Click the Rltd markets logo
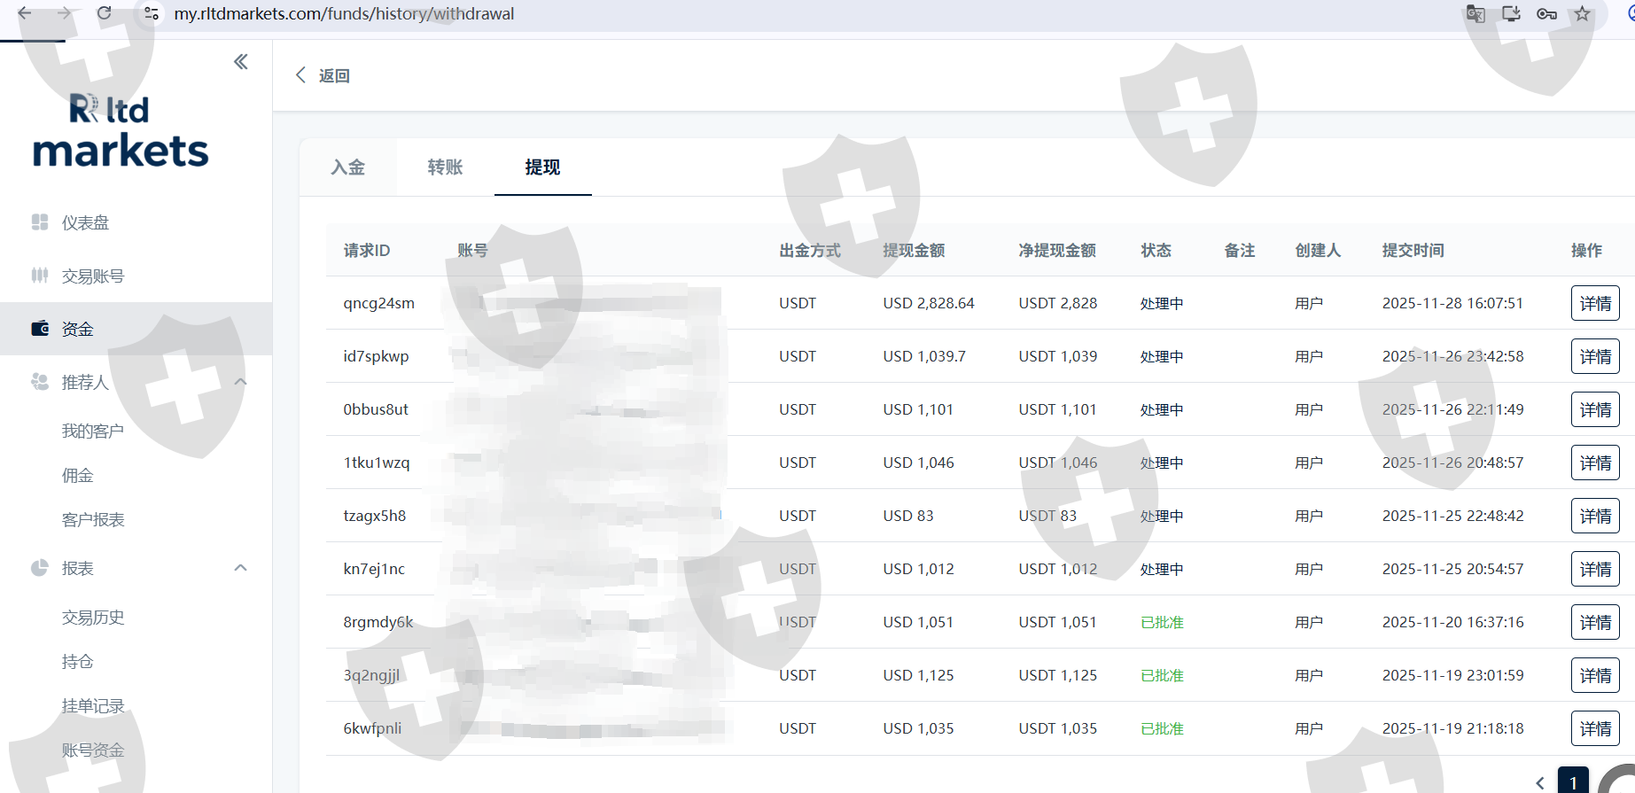 (x=121, y=130)
